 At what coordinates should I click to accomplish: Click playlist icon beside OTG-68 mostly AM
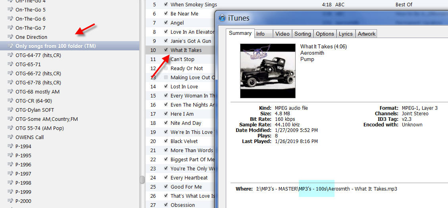(x=11, y=92)
